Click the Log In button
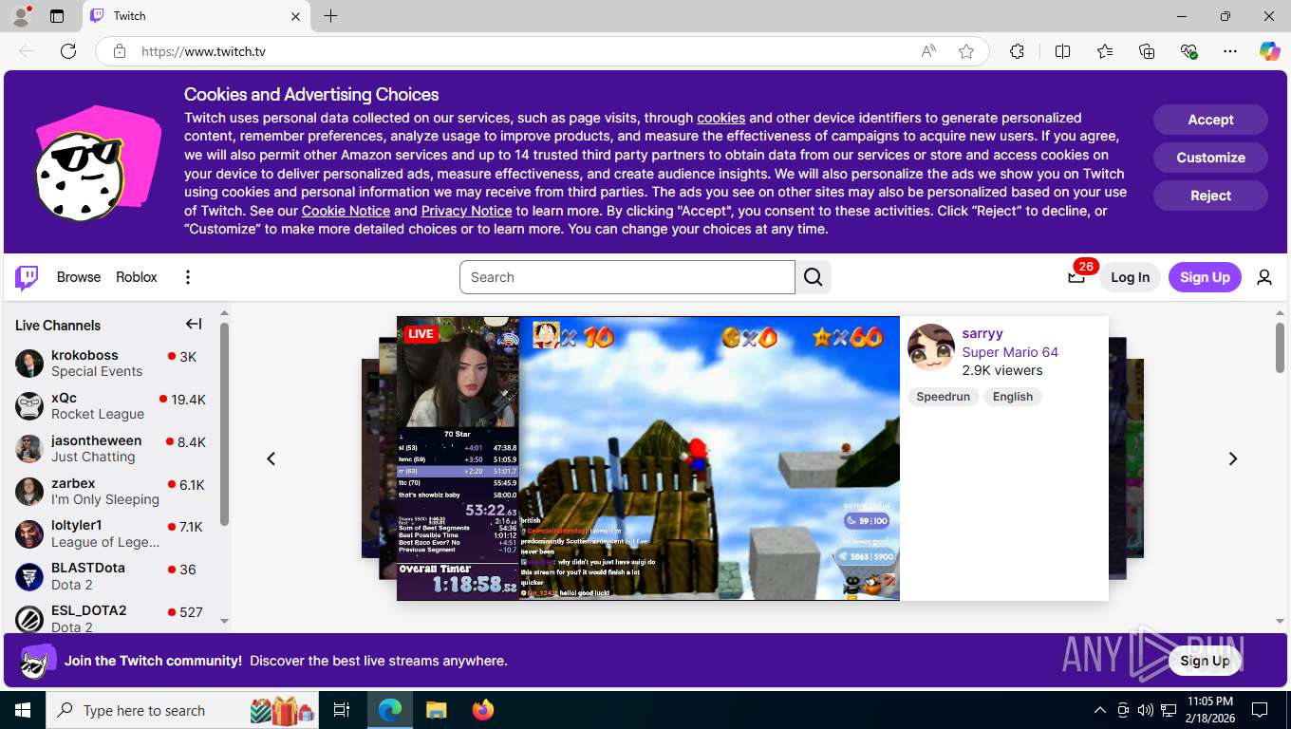 click(1130, 277)
